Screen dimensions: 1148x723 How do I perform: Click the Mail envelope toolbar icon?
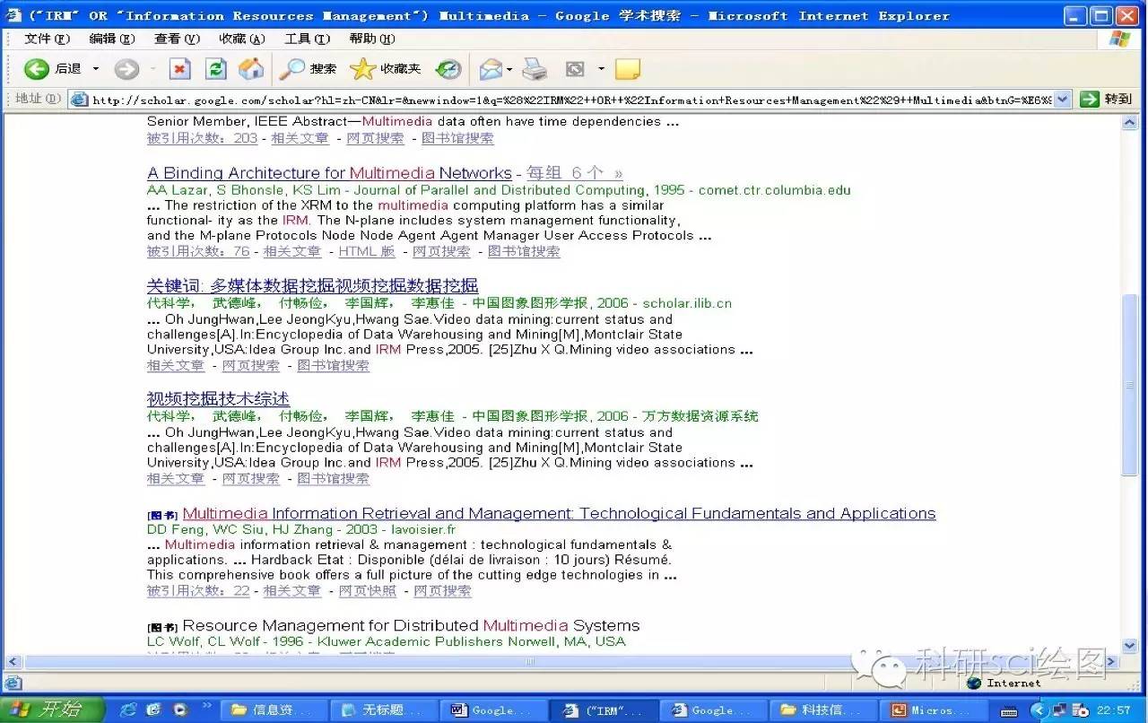[490, 69]
